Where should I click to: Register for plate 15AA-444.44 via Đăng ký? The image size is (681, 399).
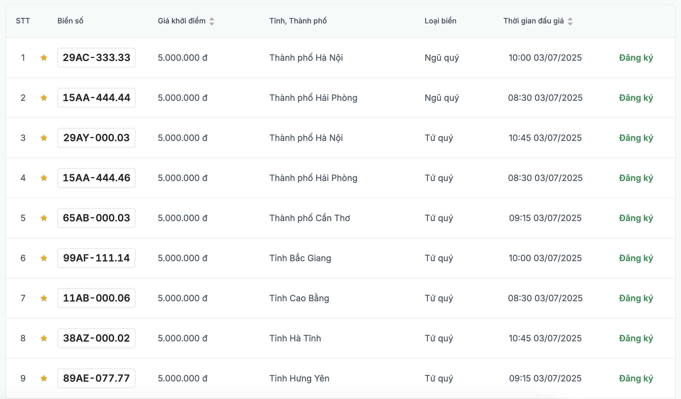636,98
